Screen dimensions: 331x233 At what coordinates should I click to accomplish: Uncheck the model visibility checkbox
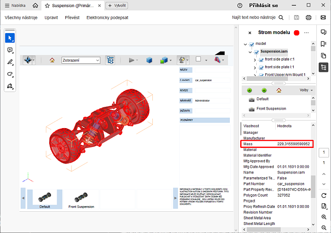pyautogui.click(x=251, y=43)
